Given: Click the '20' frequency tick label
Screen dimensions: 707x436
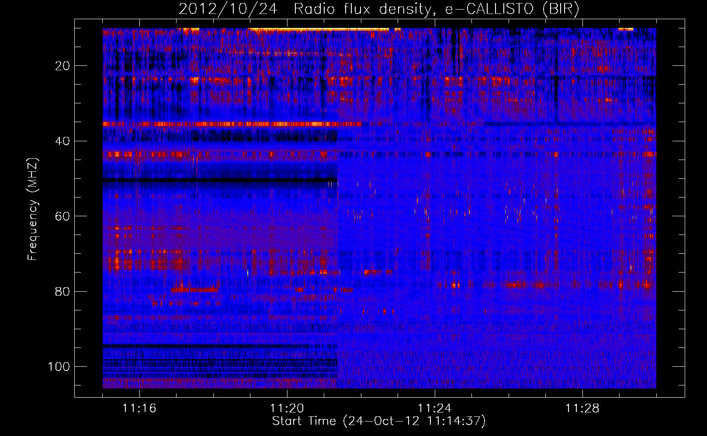Looking at the screenshot, I should pos(63,66).
